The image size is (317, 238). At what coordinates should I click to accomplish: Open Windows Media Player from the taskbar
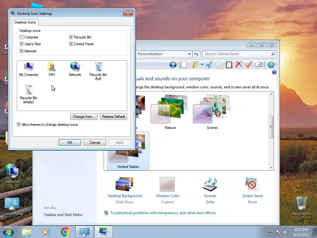click(46, 232)
